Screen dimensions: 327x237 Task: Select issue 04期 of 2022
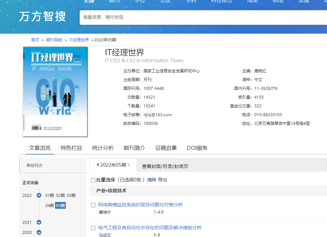coord(49,206)
